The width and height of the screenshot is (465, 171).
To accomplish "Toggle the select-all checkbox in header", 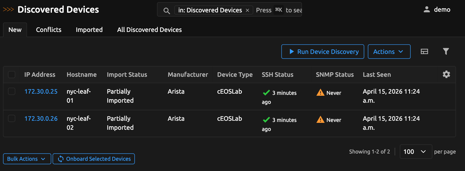I will (x=11, y=75).
